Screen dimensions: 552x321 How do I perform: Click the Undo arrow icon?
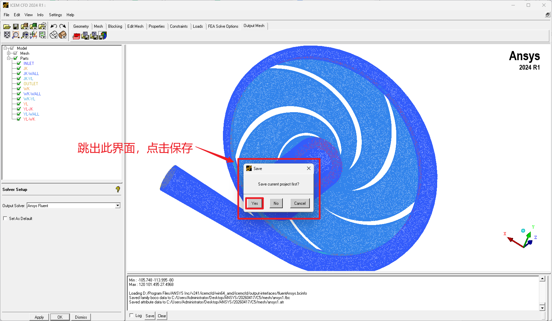(54, 26)
